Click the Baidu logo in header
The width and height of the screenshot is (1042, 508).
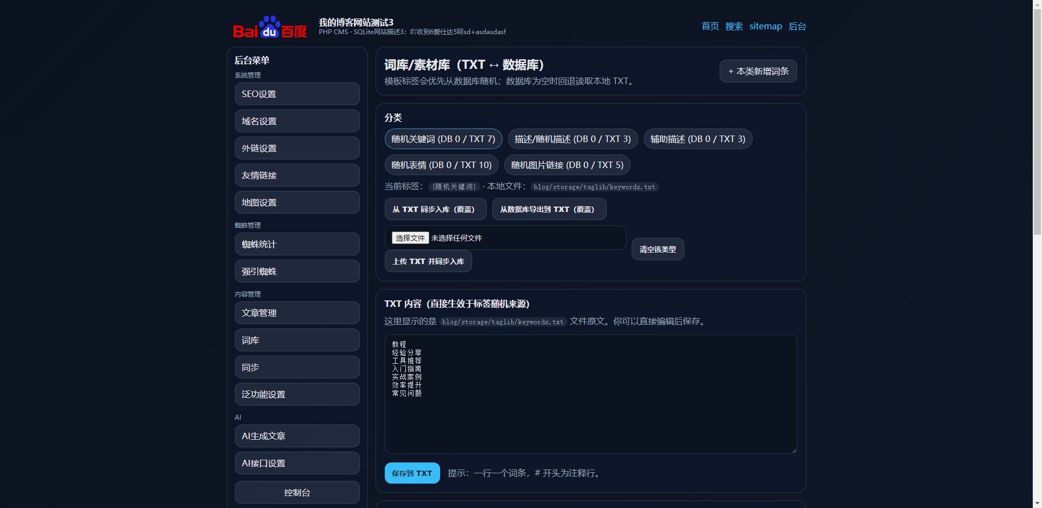click(x=270, y=27)
